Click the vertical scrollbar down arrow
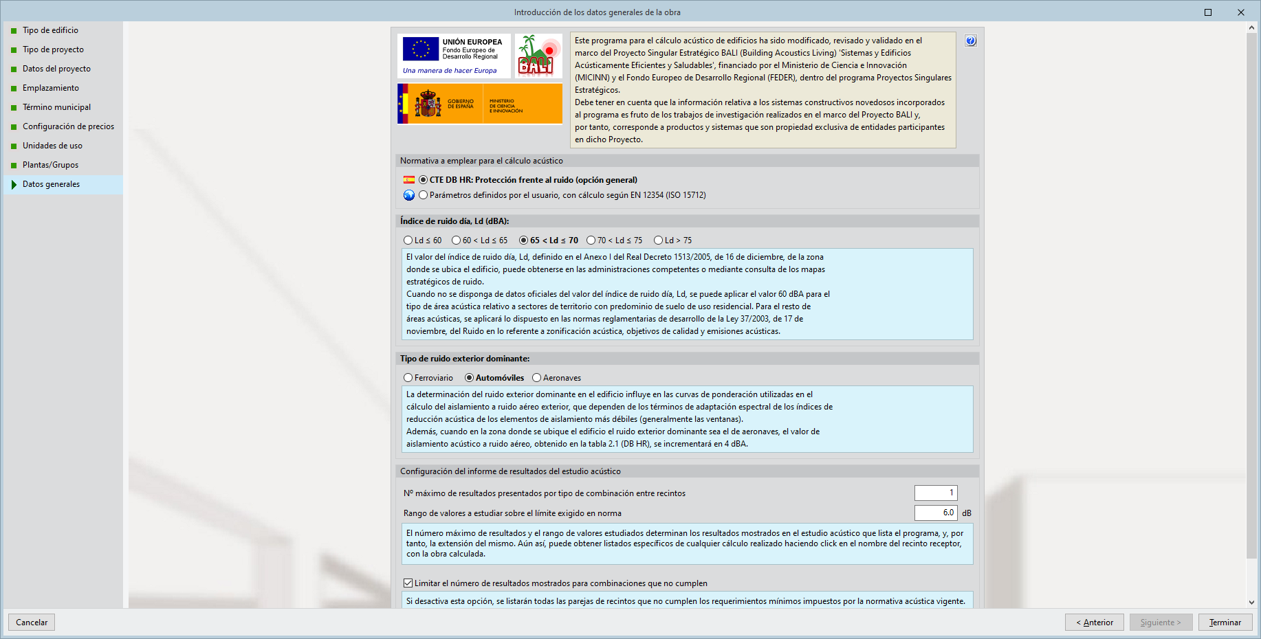This screenshot has height=639, width=1261. [1251, 602]
